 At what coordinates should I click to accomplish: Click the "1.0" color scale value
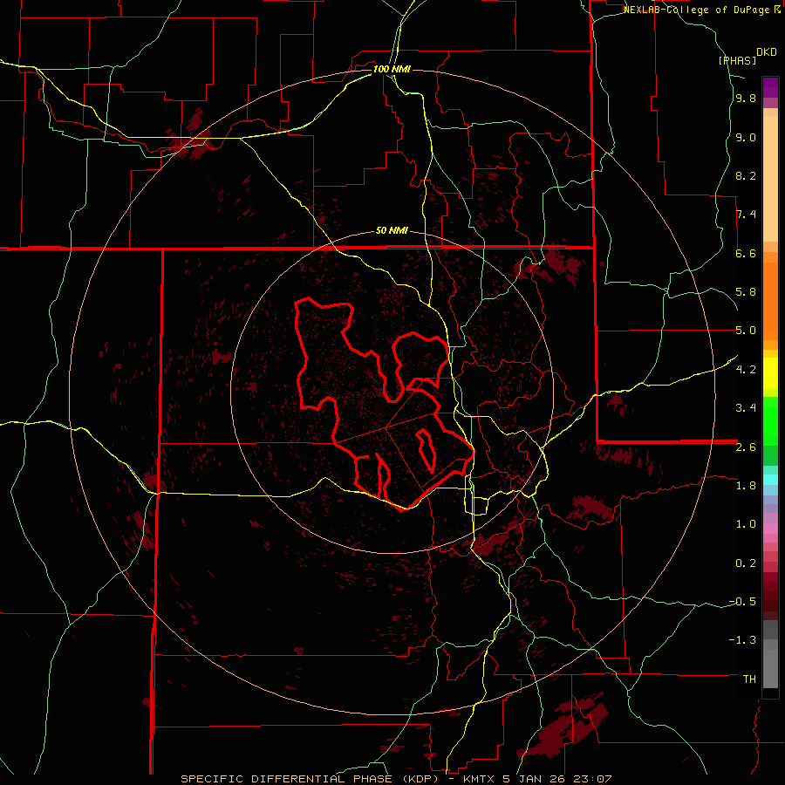coord(746,524)
